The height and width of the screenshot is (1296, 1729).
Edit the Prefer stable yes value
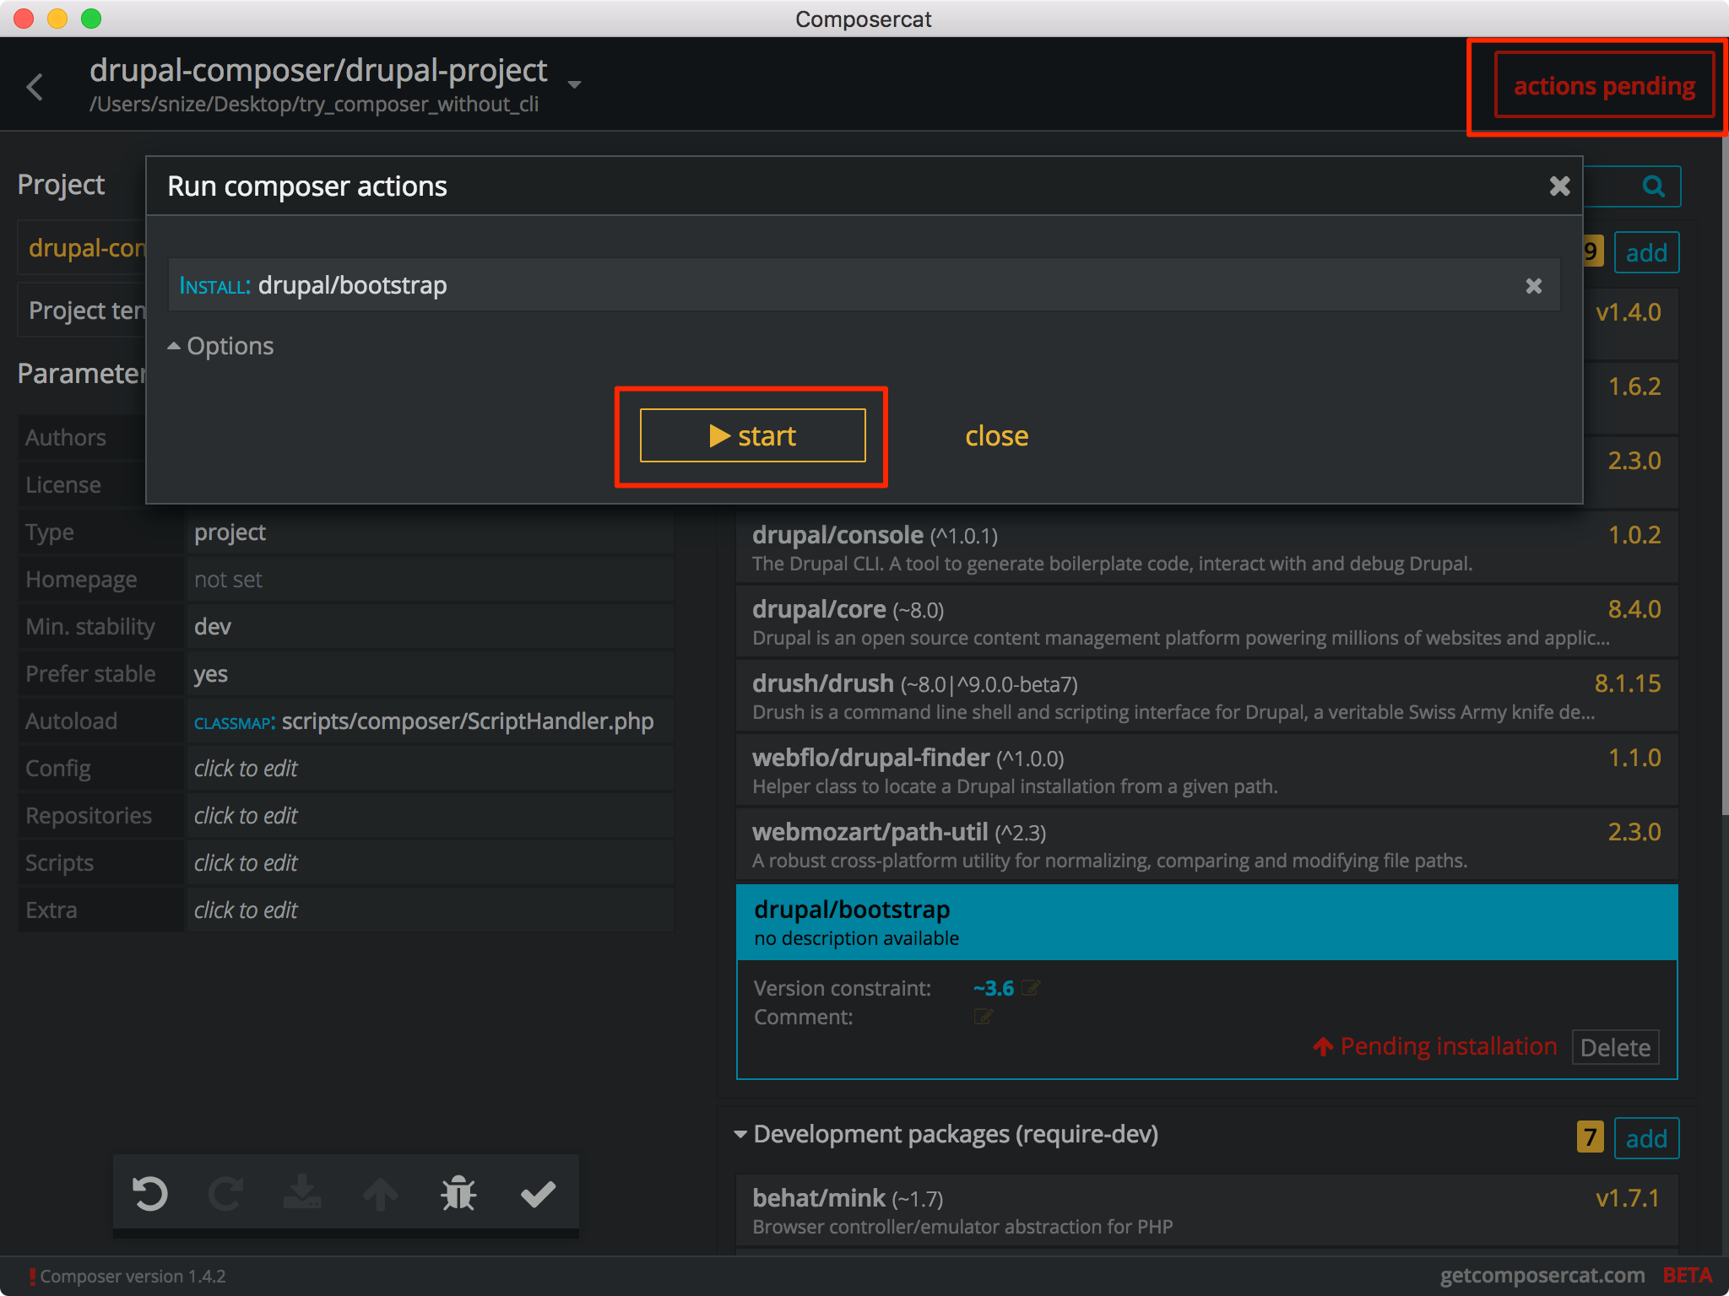[430, 674]
